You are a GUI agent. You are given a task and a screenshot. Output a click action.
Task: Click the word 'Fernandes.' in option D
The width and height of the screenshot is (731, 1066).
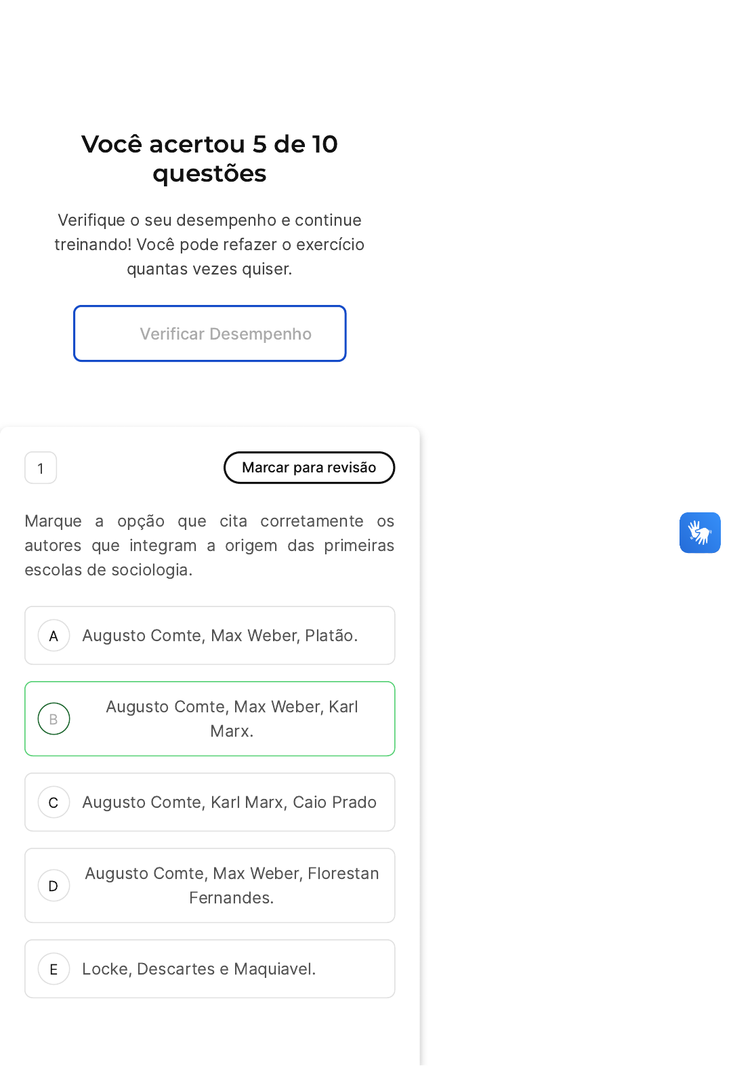(231, 898)
